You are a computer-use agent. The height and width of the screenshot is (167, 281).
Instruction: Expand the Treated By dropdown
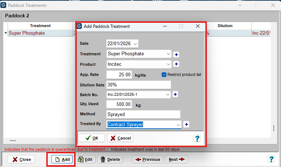178,124
